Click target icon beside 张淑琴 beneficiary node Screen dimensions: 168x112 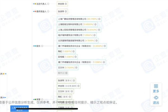(66, 11)
